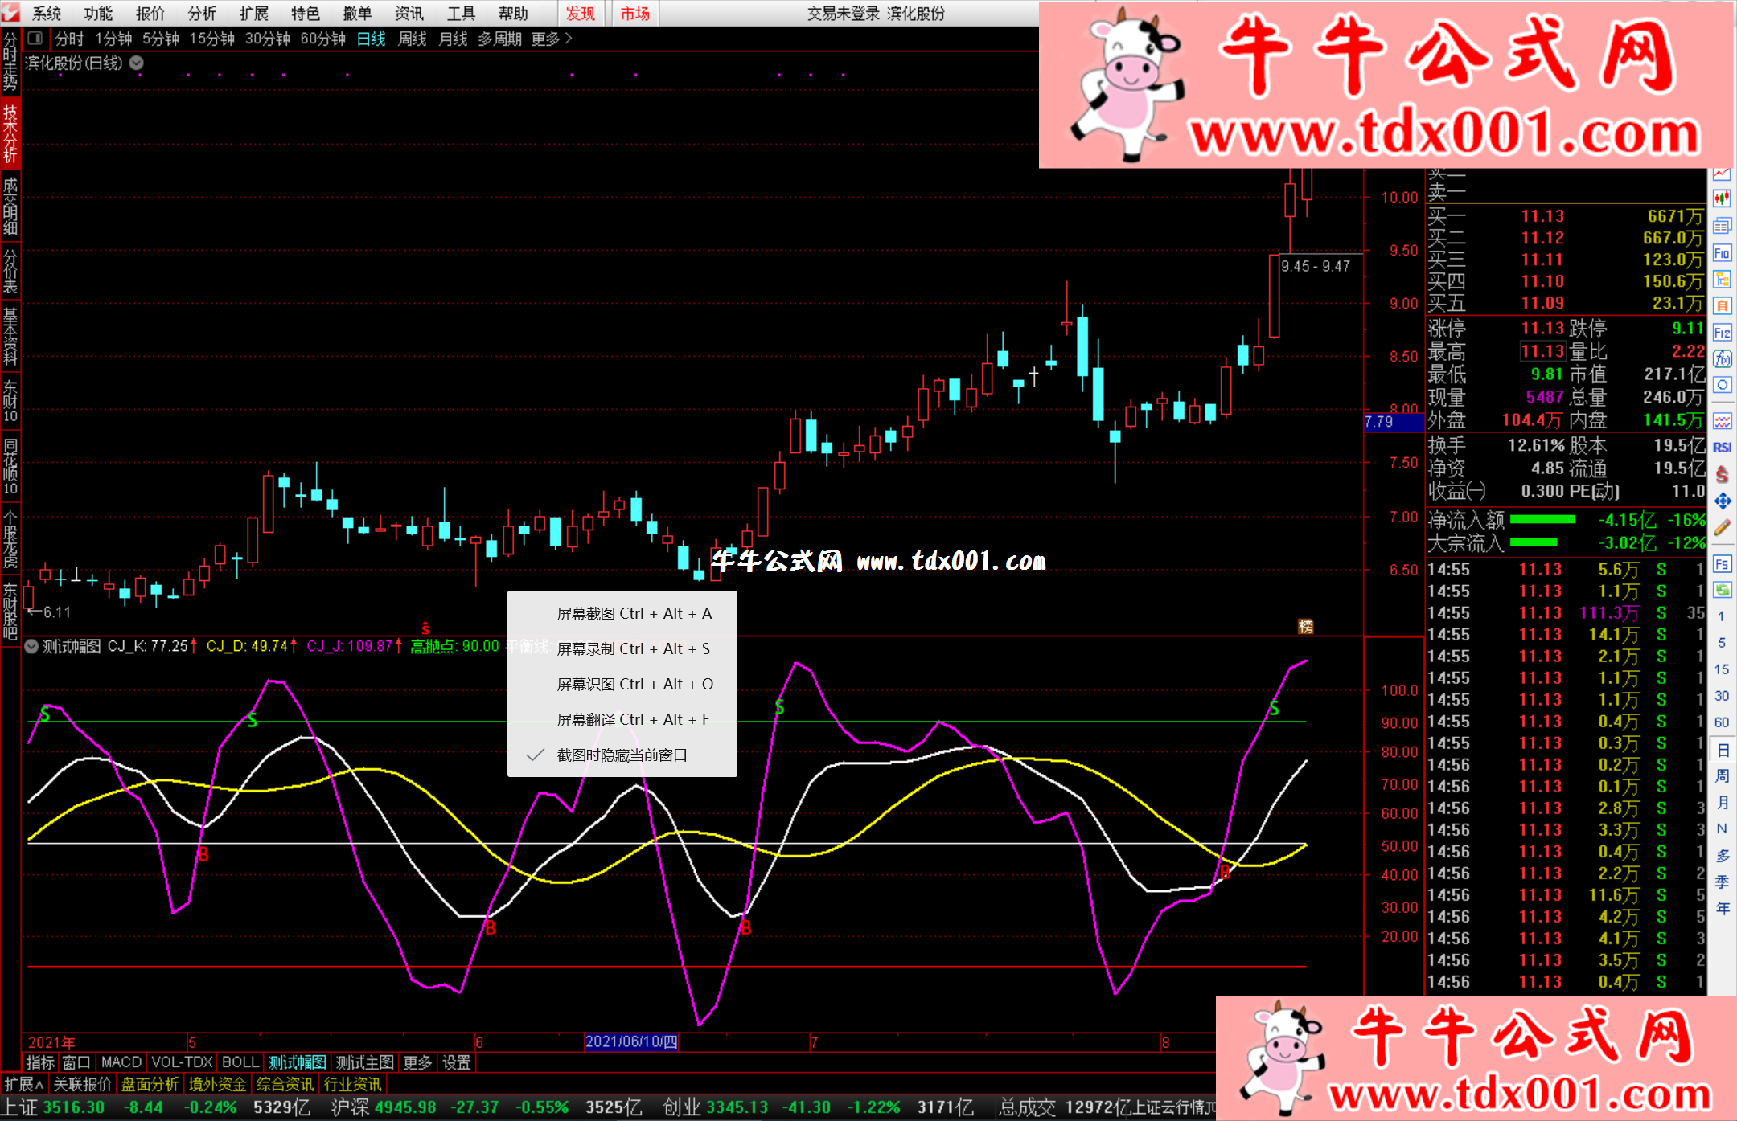The height and width of the screenshot is (1121, 1737).
Task: Expand 滨化股份(日线) dropdown arrow
Action: coord(136,63)
